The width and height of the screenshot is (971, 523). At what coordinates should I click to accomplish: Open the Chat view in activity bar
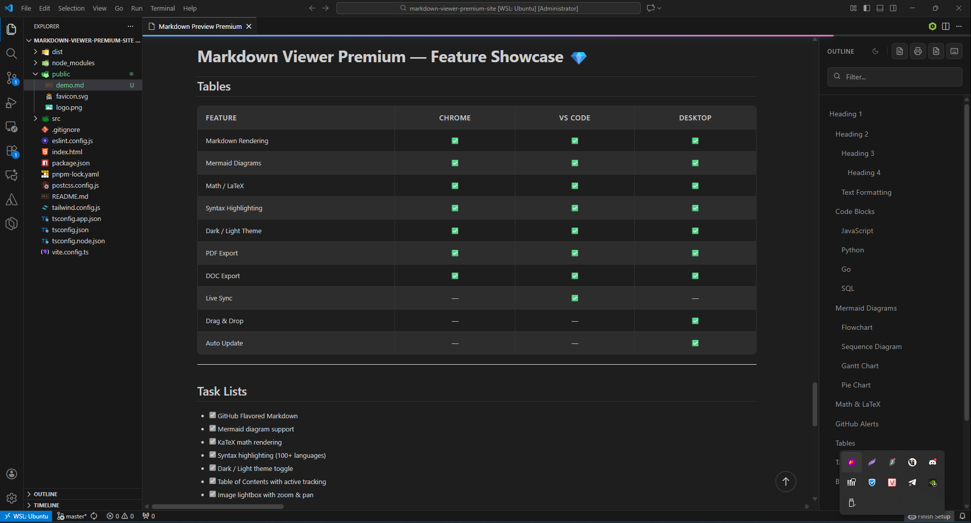click(x=12, y=175)
